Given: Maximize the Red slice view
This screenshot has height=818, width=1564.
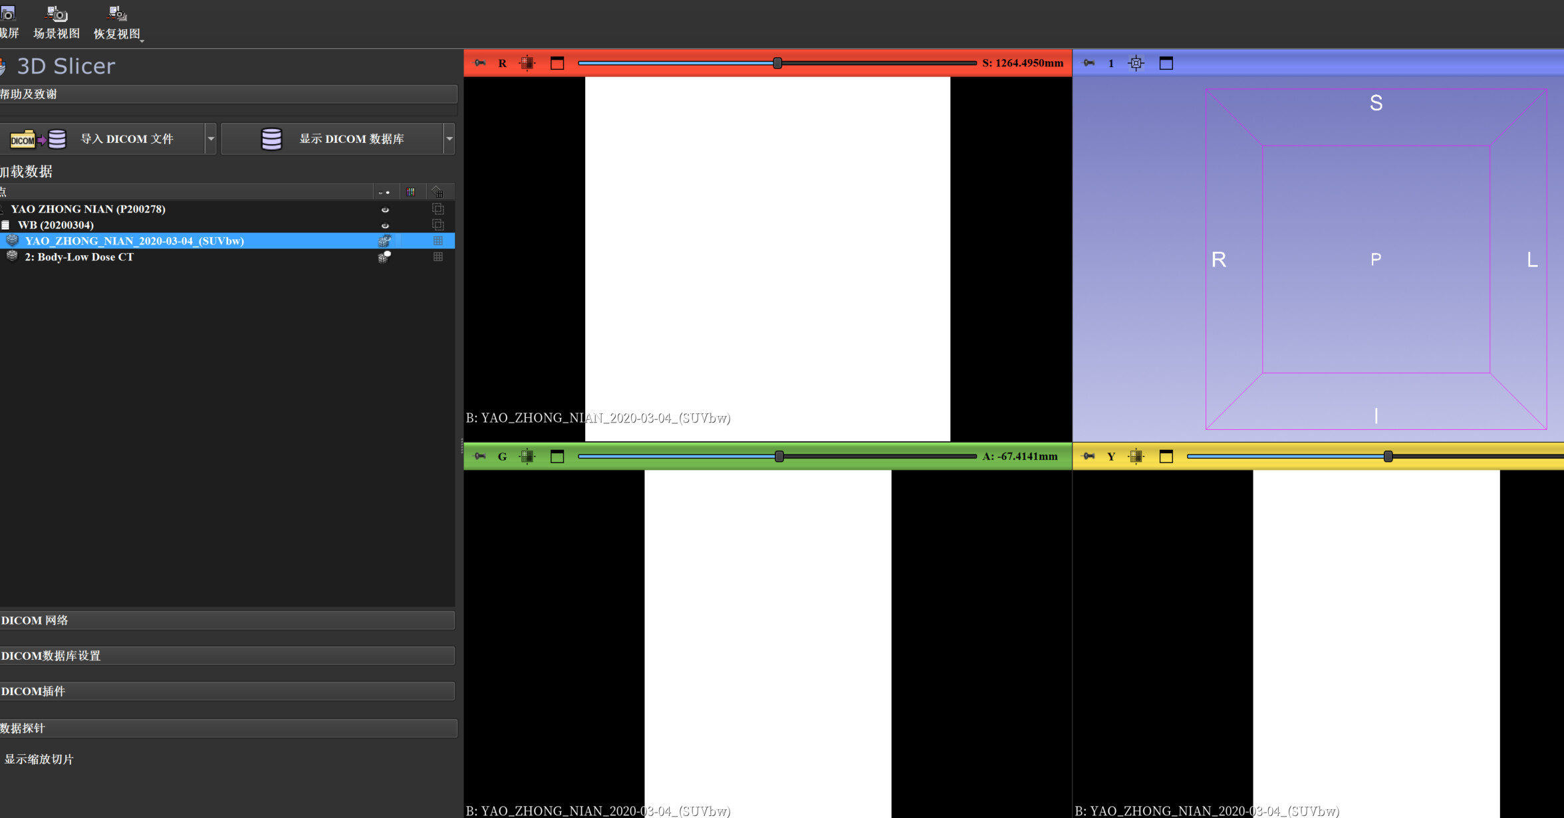Looking at the screenshot, I should [x=557, y=63].
